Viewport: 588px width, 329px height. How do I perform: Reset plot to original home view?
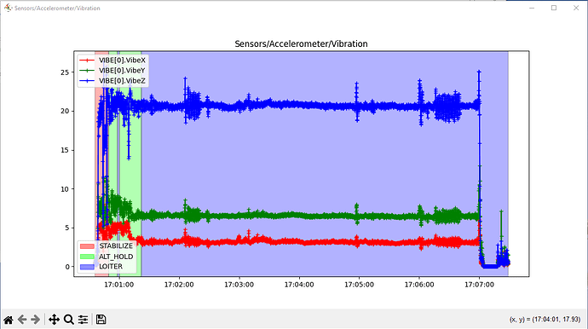coord(9,320)
